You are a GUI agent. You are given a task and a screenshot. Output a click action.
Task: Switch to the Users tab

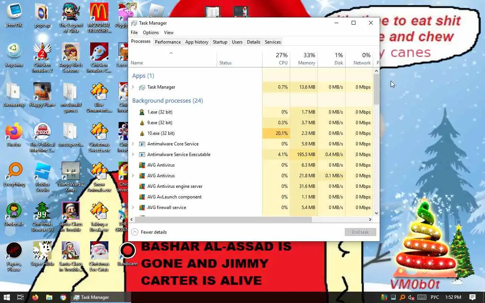[237, 42]
